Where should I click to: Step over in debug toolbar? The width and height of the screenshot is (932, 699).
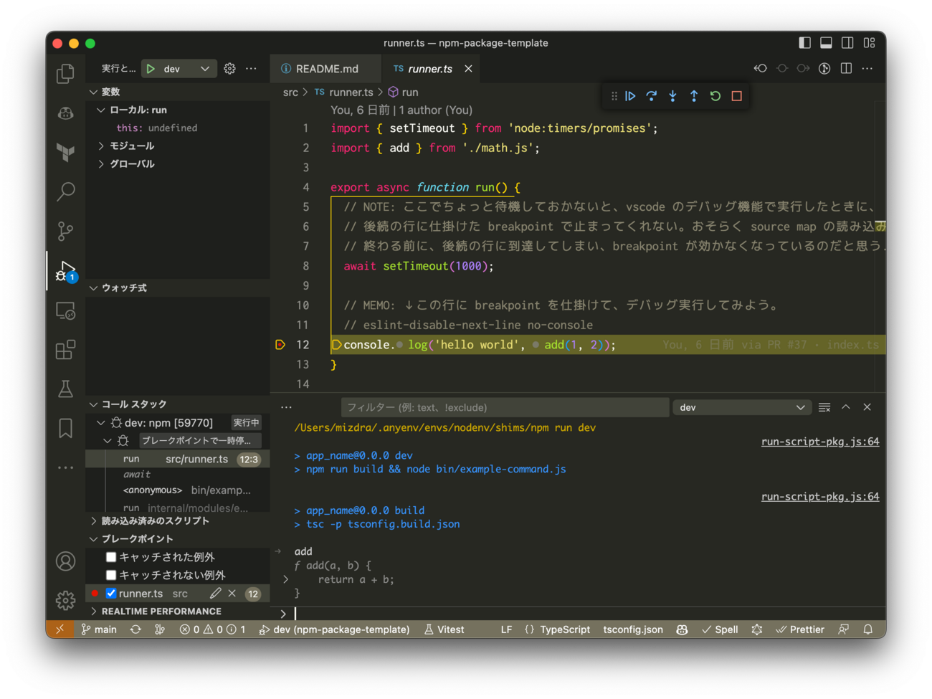tap(651, 96)
